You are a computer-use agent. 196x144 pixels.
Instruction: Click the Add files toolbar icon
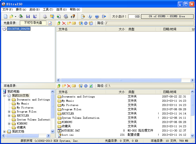click(83, 16)
